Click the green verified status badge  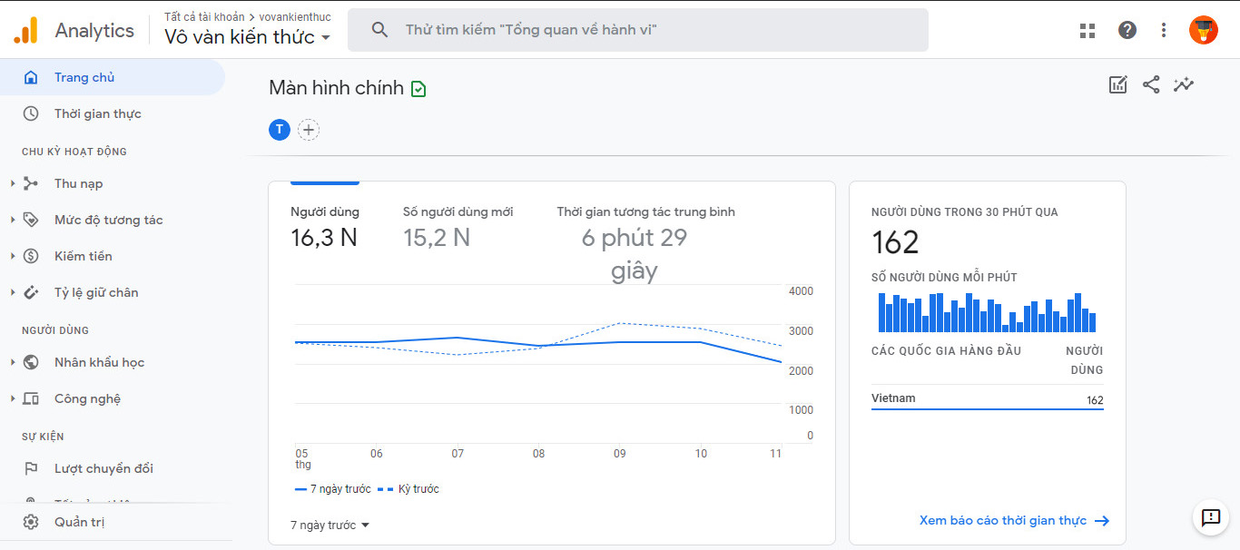(418, 89)
